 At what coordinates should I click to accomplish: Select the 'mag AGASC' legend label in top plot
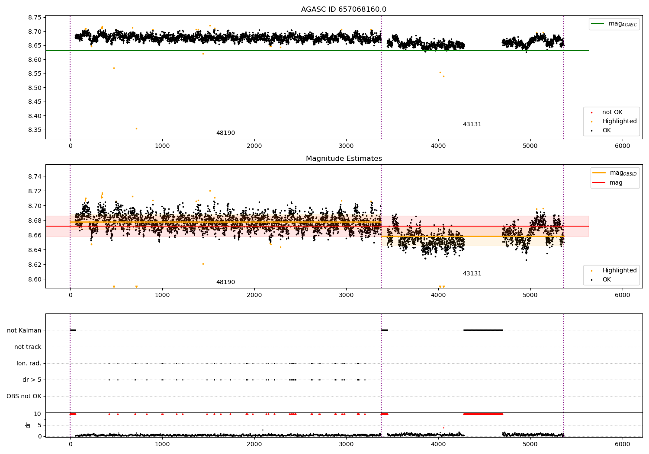tap(623, 24)
